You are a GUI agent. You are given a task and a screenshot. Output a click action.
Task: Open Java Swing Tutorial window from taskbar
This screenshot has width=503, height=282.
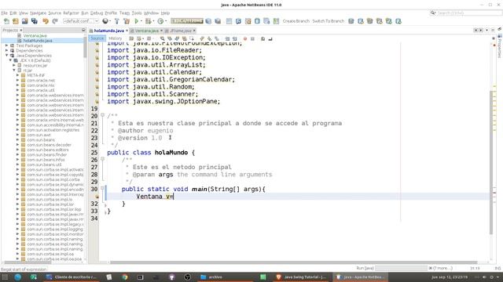point(301,277)
